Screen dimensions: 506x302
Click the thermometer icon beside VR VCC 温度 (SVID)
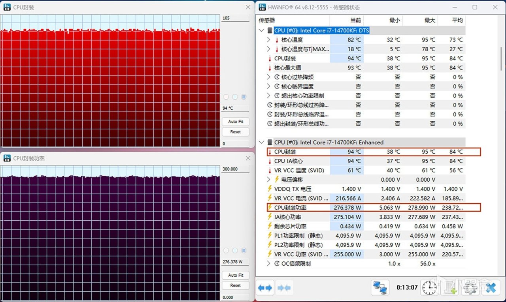[x=270, y=171]
